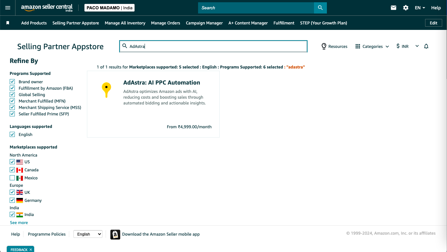Click the Appstore search field containing AdAstra
The image size is (447, 252).
(x=213, y=46)
